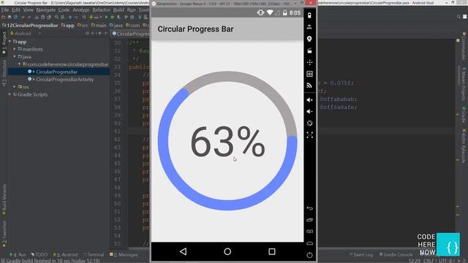This screenshot has height=263, width=468.
Task: Click the Debug app toolbar icon
Action: coord(113,18)
